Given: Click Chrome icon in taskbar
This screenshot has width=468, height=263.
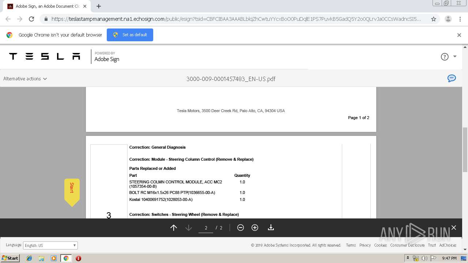Looking at the screenshot, I should (66, 258).
